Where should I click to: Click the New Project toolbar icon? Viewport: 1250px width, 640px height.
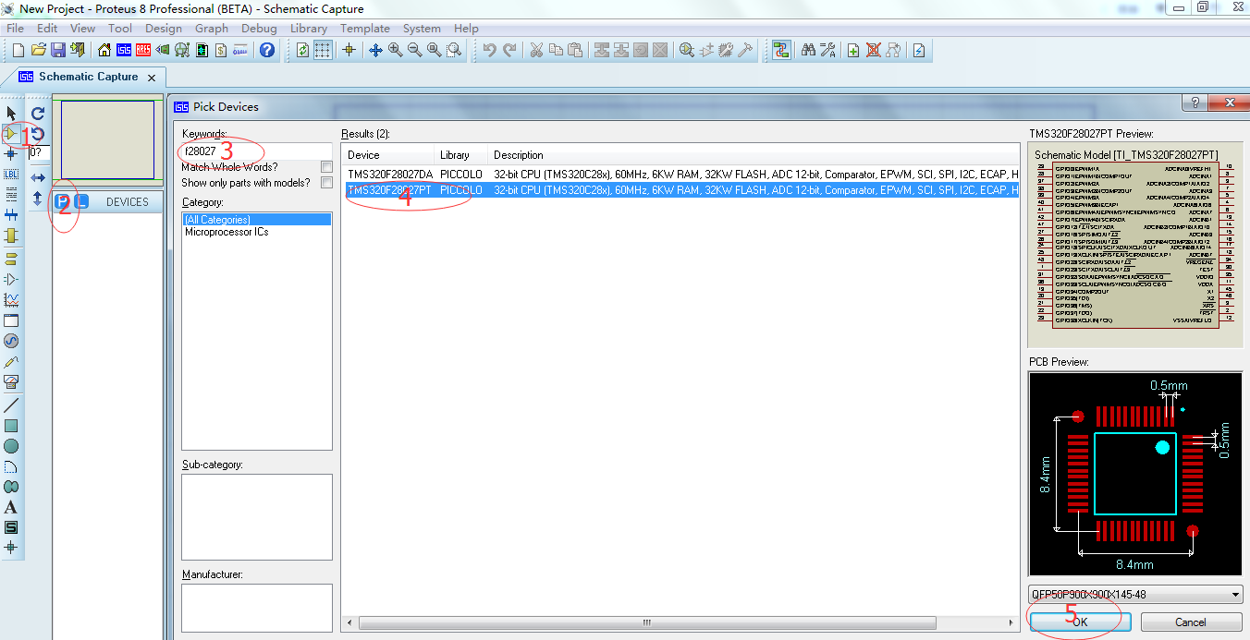coord(19,50)
